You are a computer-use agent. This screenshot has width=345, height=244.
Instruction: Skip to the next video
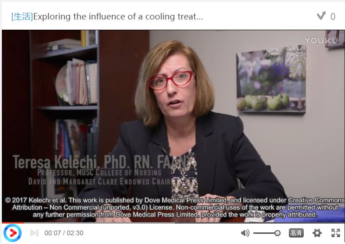coord(34,233)
